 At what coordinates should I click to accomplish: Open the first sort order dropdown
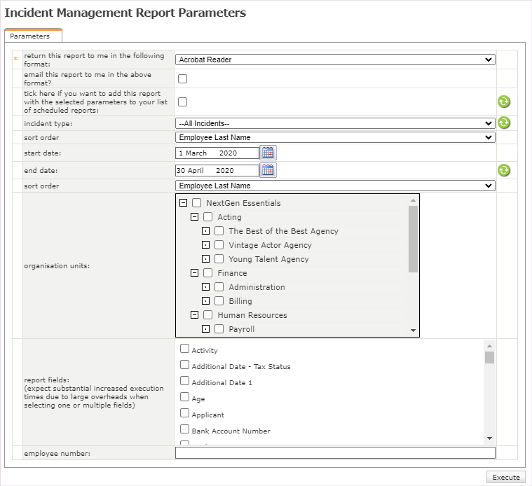click(x=335, y=137)
